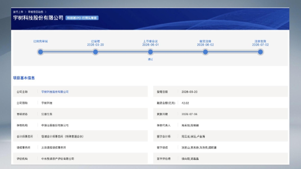Click the 通过 result label under the timeline

[150, 59]
